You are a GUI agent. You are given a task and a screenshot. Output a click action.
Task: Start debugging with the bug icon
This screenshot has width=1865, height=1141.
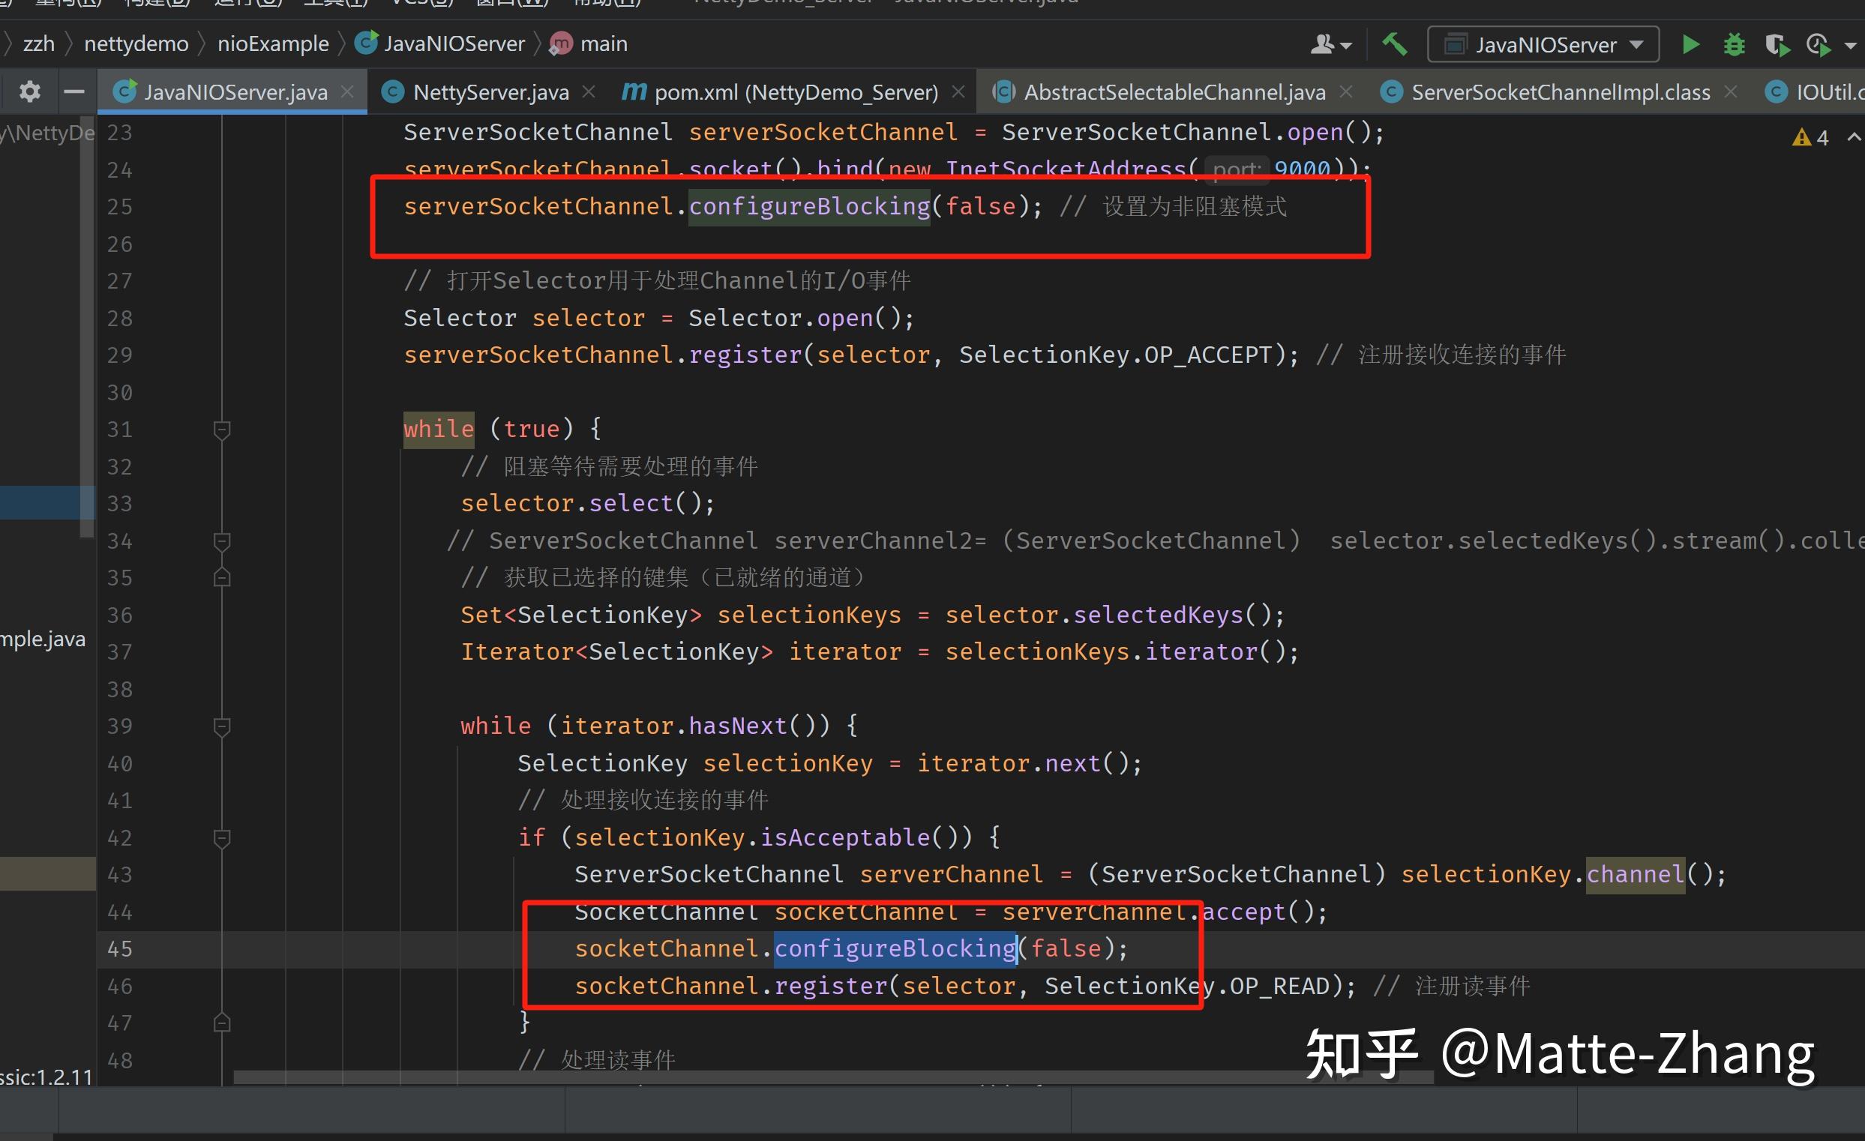[1733, 45]
